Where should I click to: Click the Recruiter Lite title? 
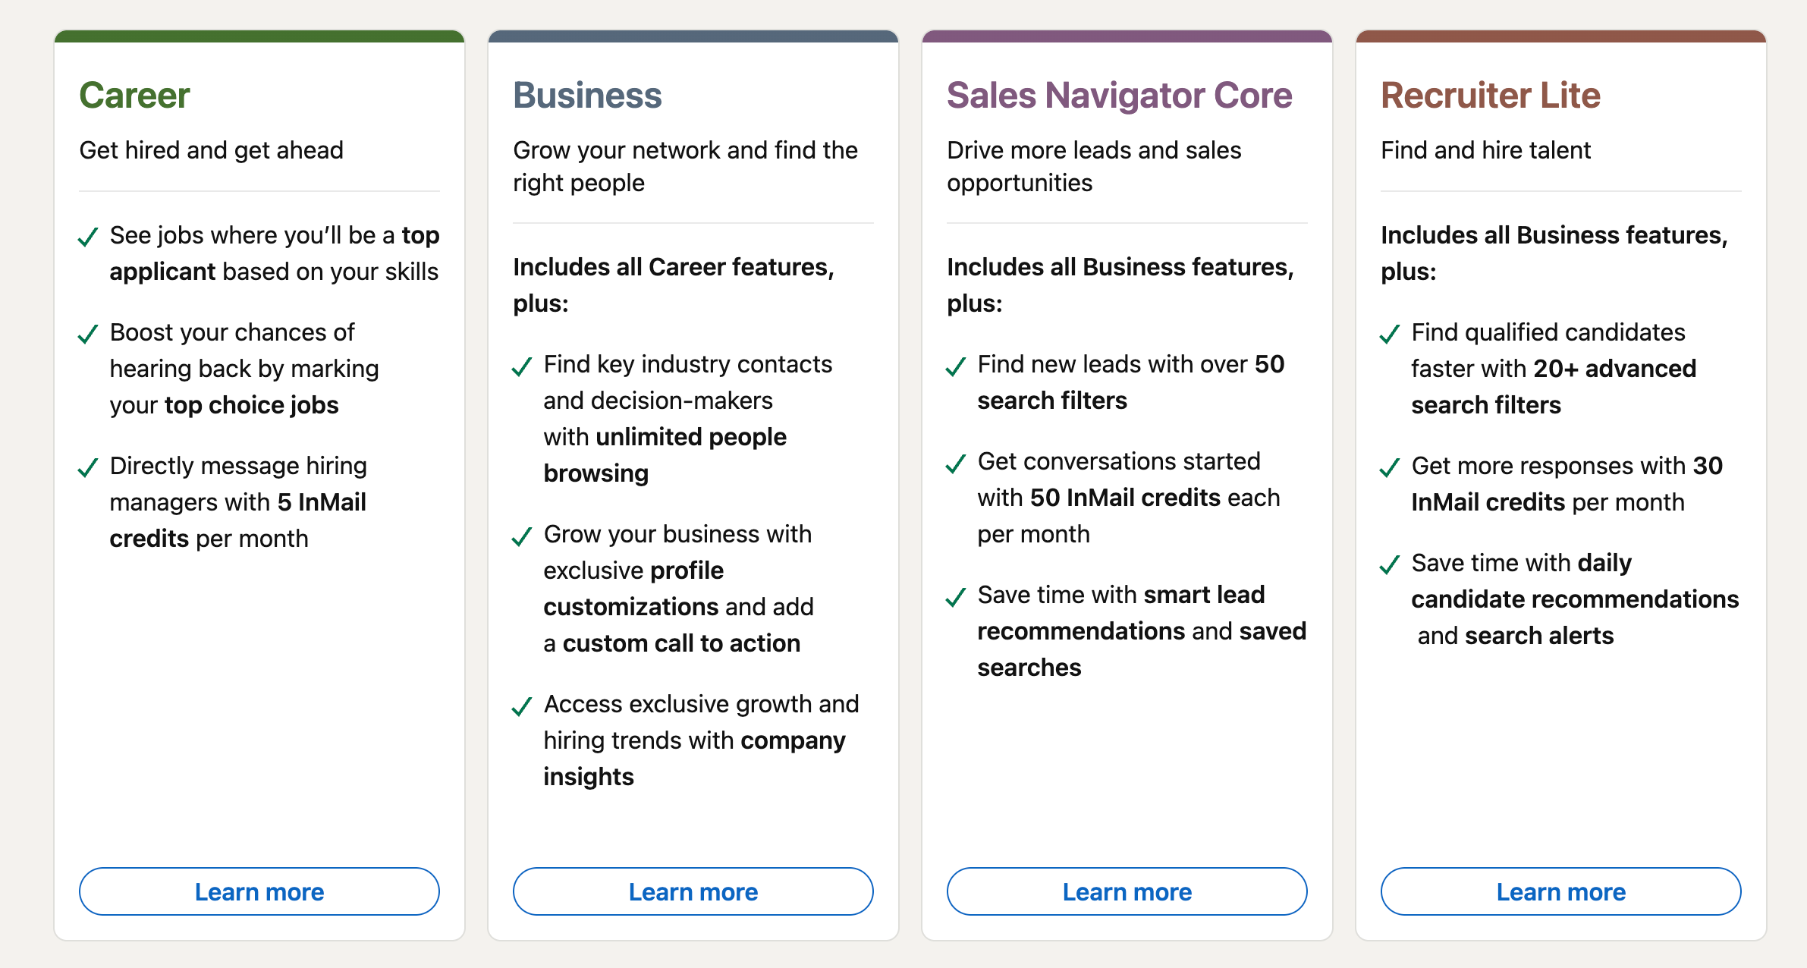[1491, 96]
